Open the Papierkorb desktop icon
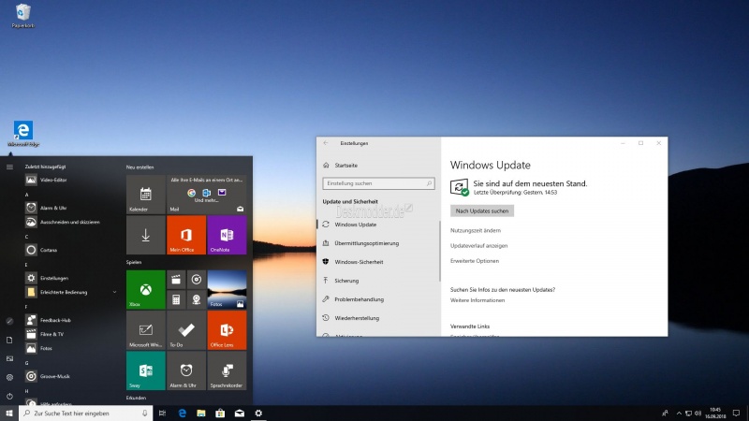Viewport: 749px width, 421px height. coord(22,16)
